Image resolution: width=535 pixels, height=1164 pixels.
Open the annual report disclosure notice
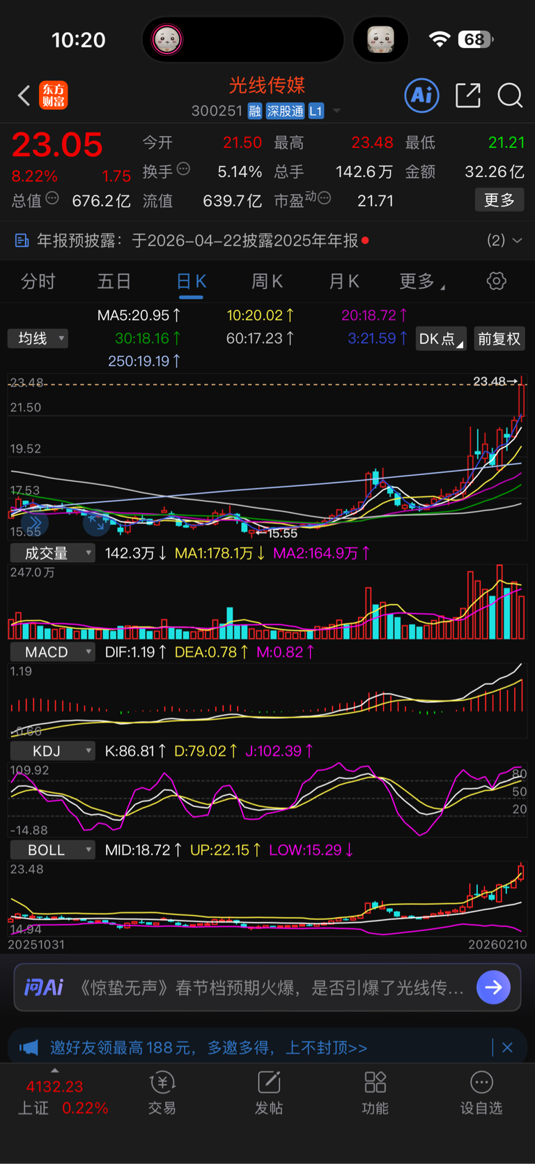click(x=267, y=241)
